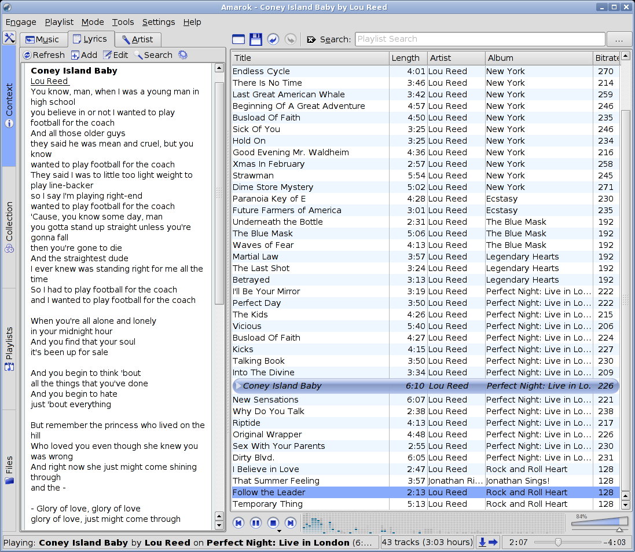Pause the current track
The width and height of the screenshot is (635, 552).
(256, 523)
